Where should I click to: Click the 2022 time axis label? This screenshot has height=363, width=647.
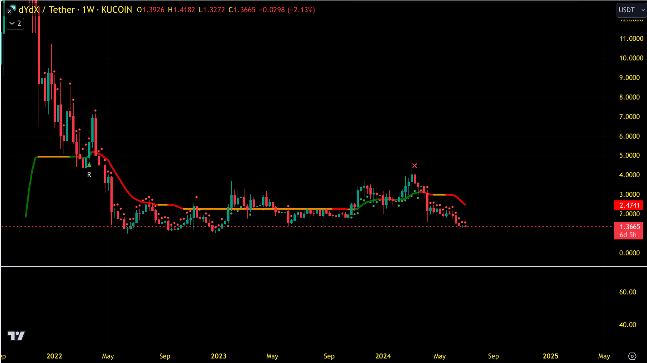pos(54,356)
